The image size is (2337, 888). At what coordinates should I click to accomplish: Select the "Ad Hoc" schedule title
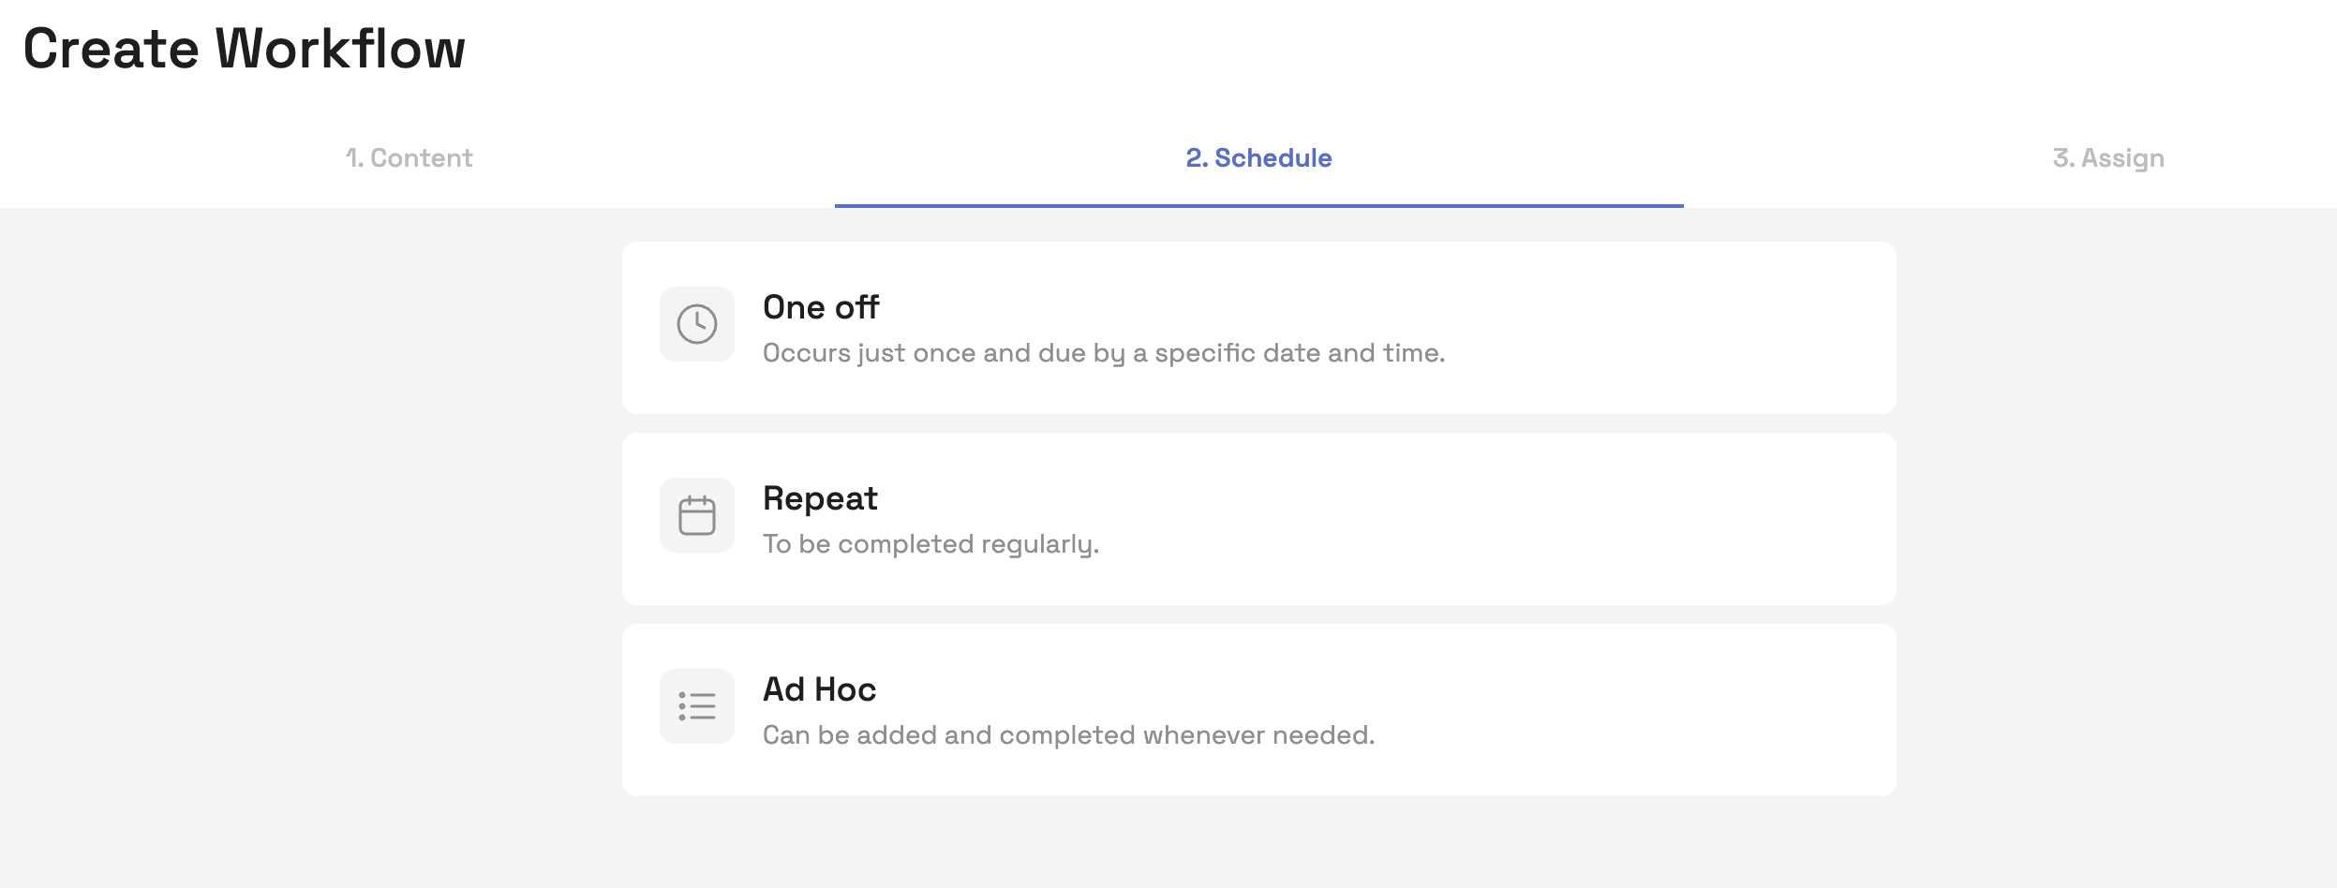(x=819, y=689)
